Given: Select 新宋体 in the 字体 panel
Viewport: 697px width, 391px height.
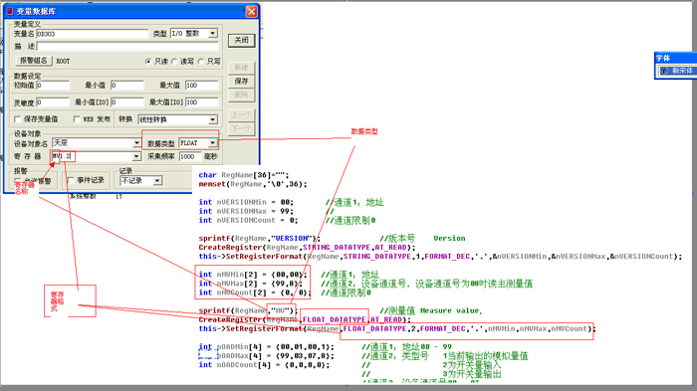Looking at the screenshot, I should point(677,71).
